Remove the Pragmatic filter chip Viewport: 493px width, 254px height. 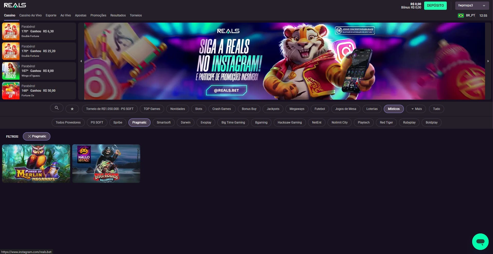36,136
